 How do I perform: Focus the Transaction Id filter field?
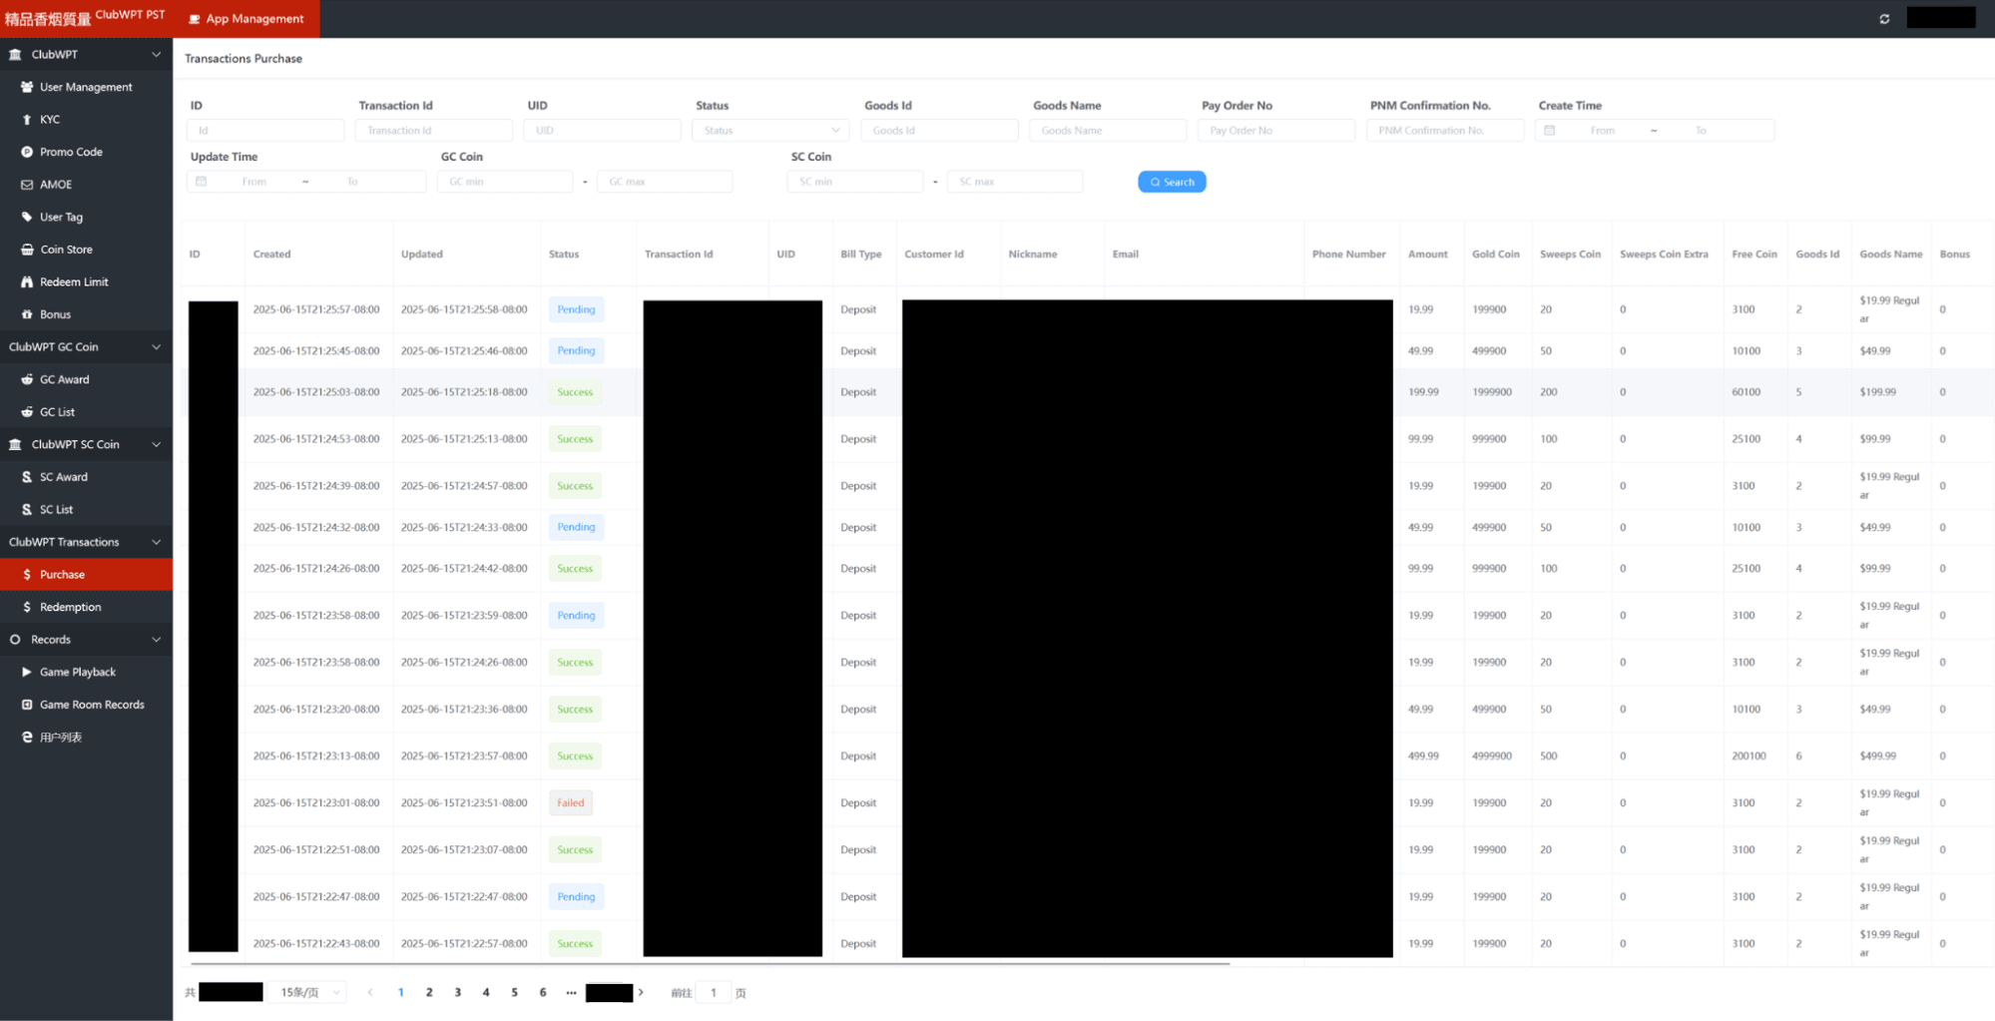coord(433,130)
